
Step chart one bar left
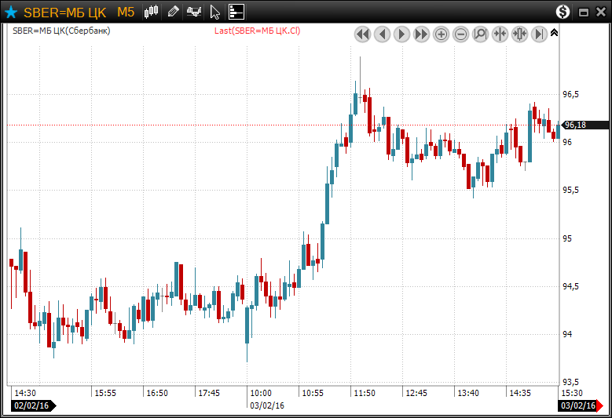tap(382, 34)
